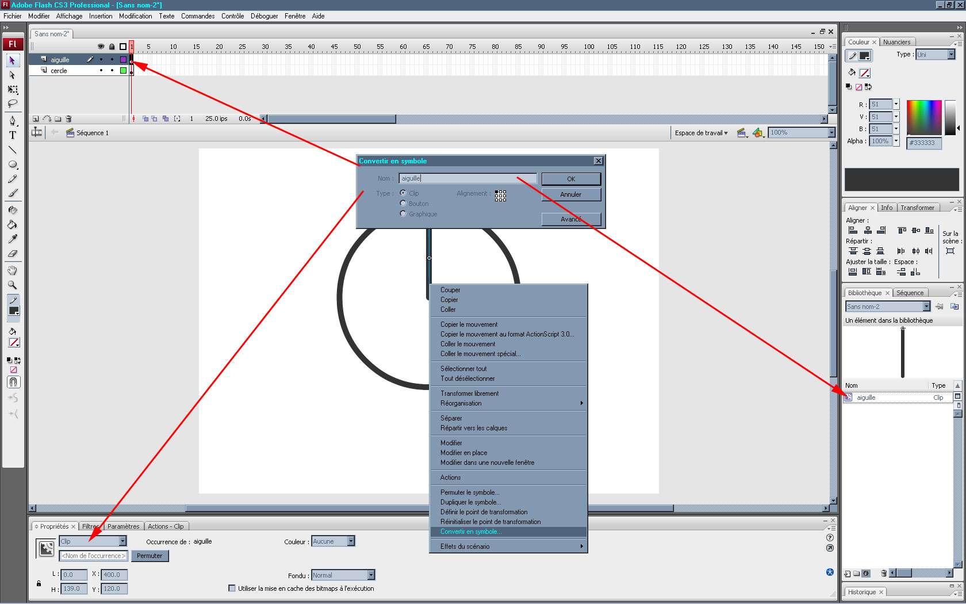Open Espace de travail dropdown

point(701,133)
